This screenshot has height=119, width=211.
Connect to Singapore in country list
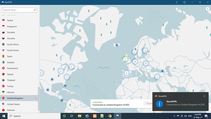point(12,26)
